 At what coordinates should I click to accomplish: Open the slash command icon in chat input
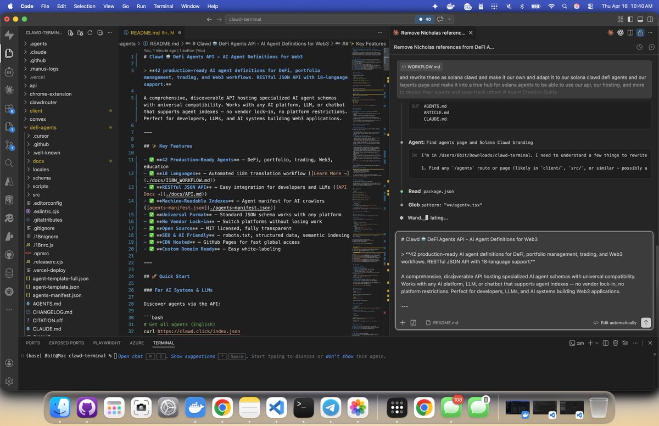tap(414, 323)
